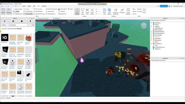The height and width of the screenshot is (104, 185).
Task: Open Find All / Replace All
Action: pos(51,9)
